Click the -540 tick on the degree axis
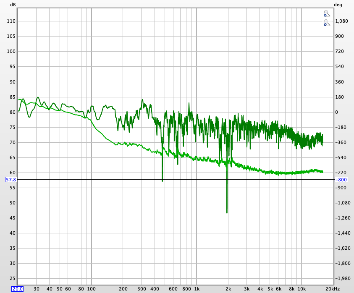The image size is (354, 293). tap(341, 157)
